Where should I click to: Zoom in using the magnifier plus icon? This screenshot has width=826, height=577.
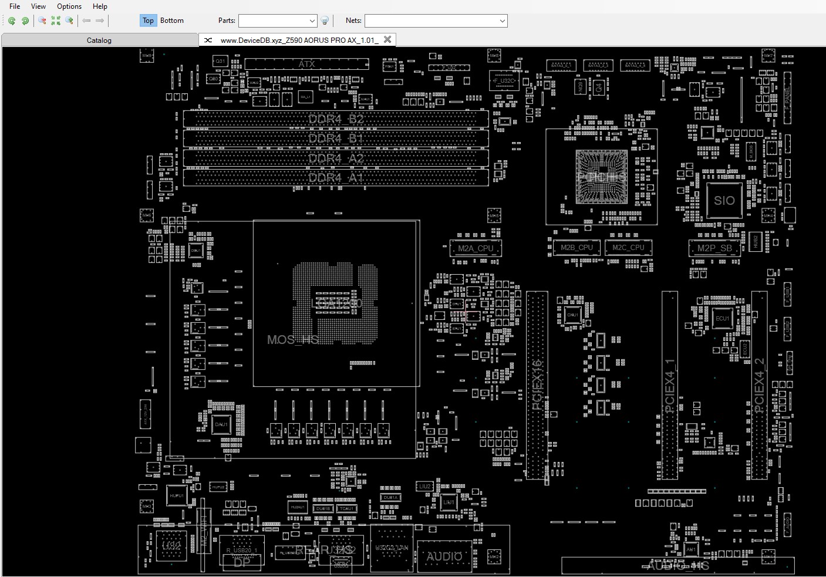point(69,21)
